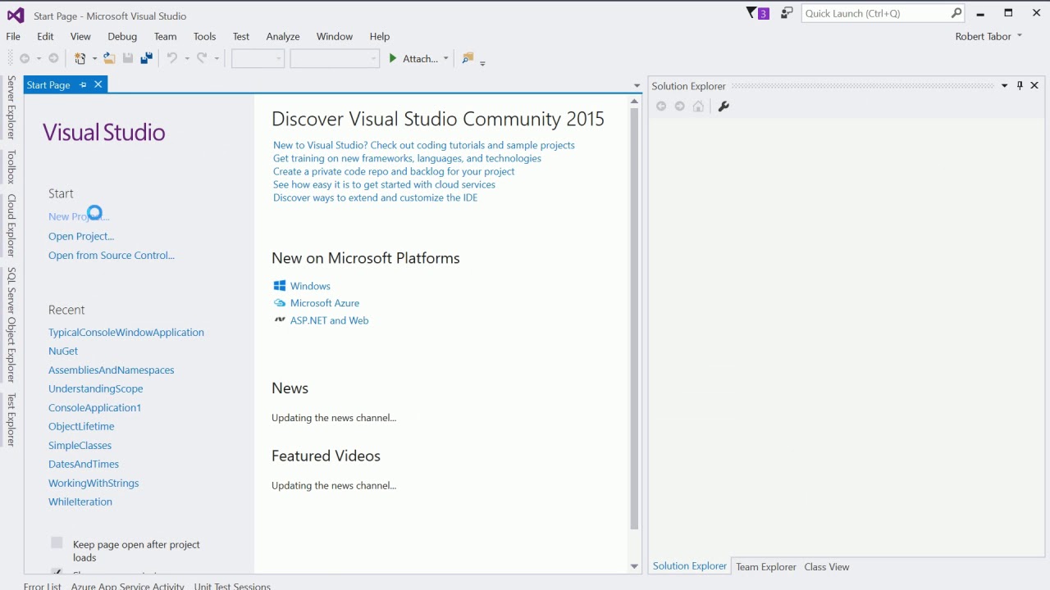The width and height of the screenshot is (1050, 590).
Task: Click the Quick Launch search magnifier icon
Action: (956, 13)
